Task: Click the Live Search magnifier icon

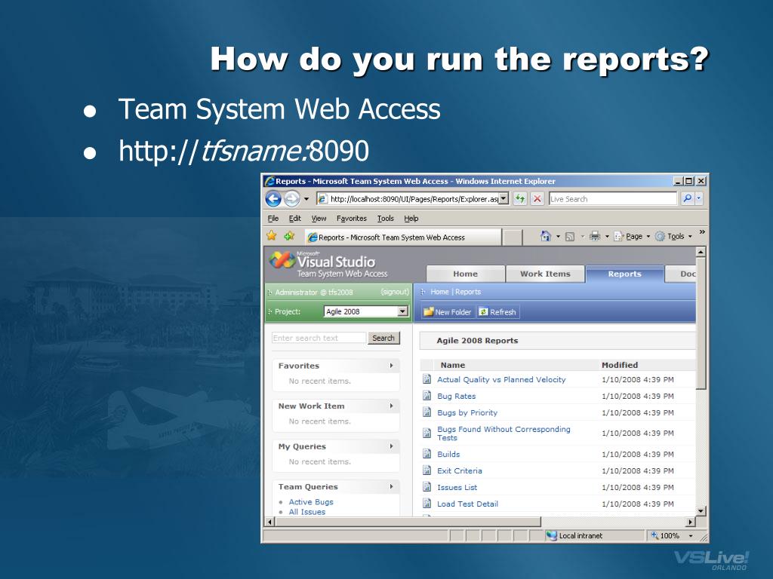Action: [687, 199]
